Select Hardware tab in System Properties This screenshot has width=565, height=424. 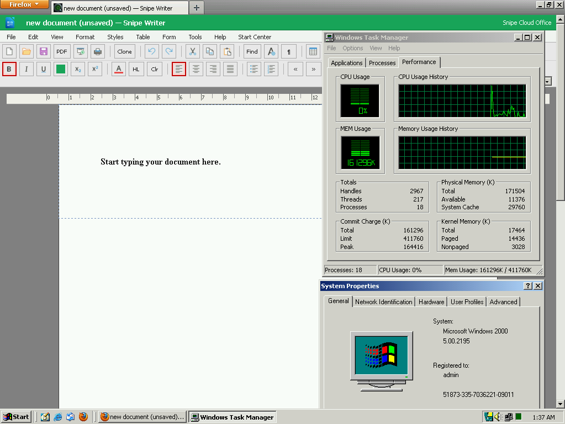[x=431, y=302]
